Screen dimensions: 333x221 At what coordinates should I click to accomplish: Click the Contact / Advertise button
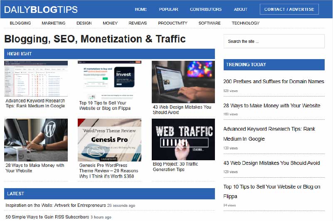coord(289,9)
